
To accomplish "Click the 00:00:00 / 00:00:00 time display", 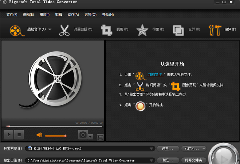I will tap(89, 123).
